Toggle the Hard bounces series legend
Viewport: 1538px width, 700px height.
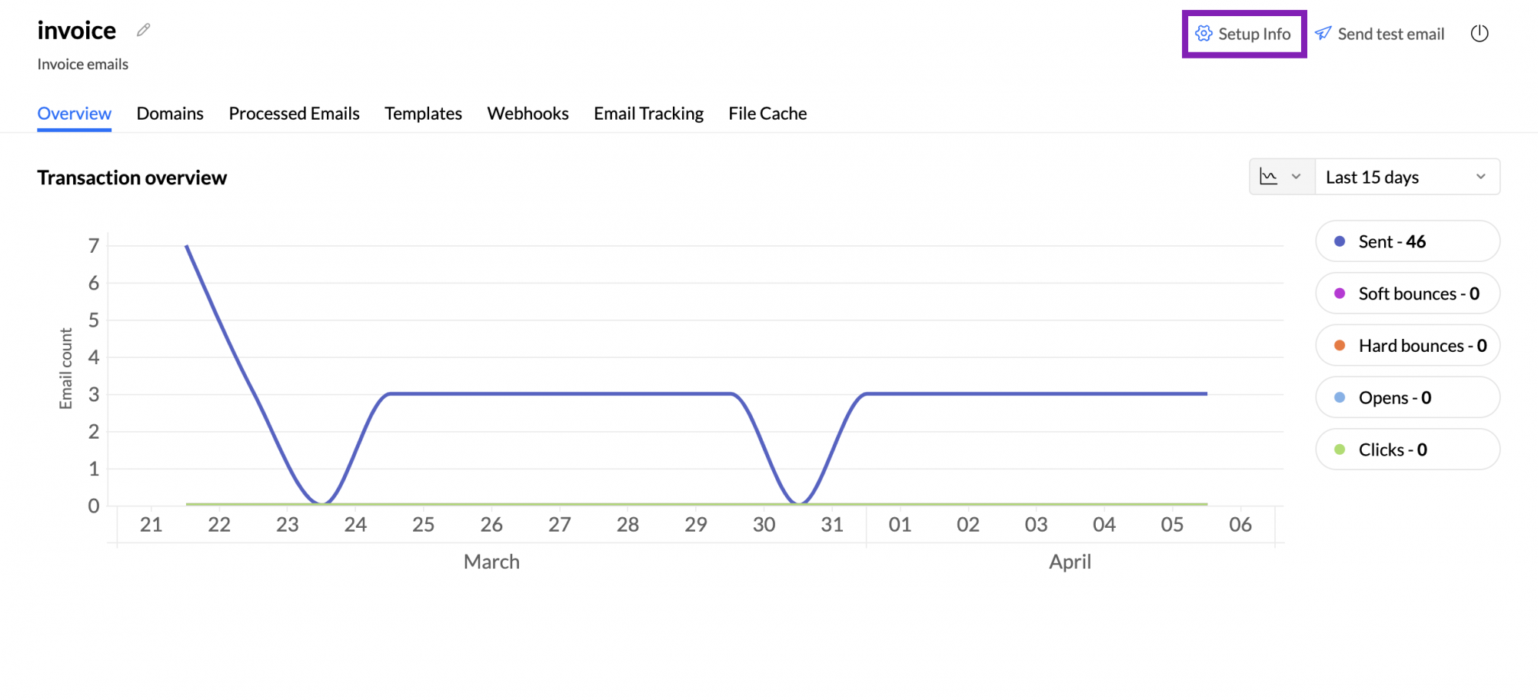[x=1407, y=346]
